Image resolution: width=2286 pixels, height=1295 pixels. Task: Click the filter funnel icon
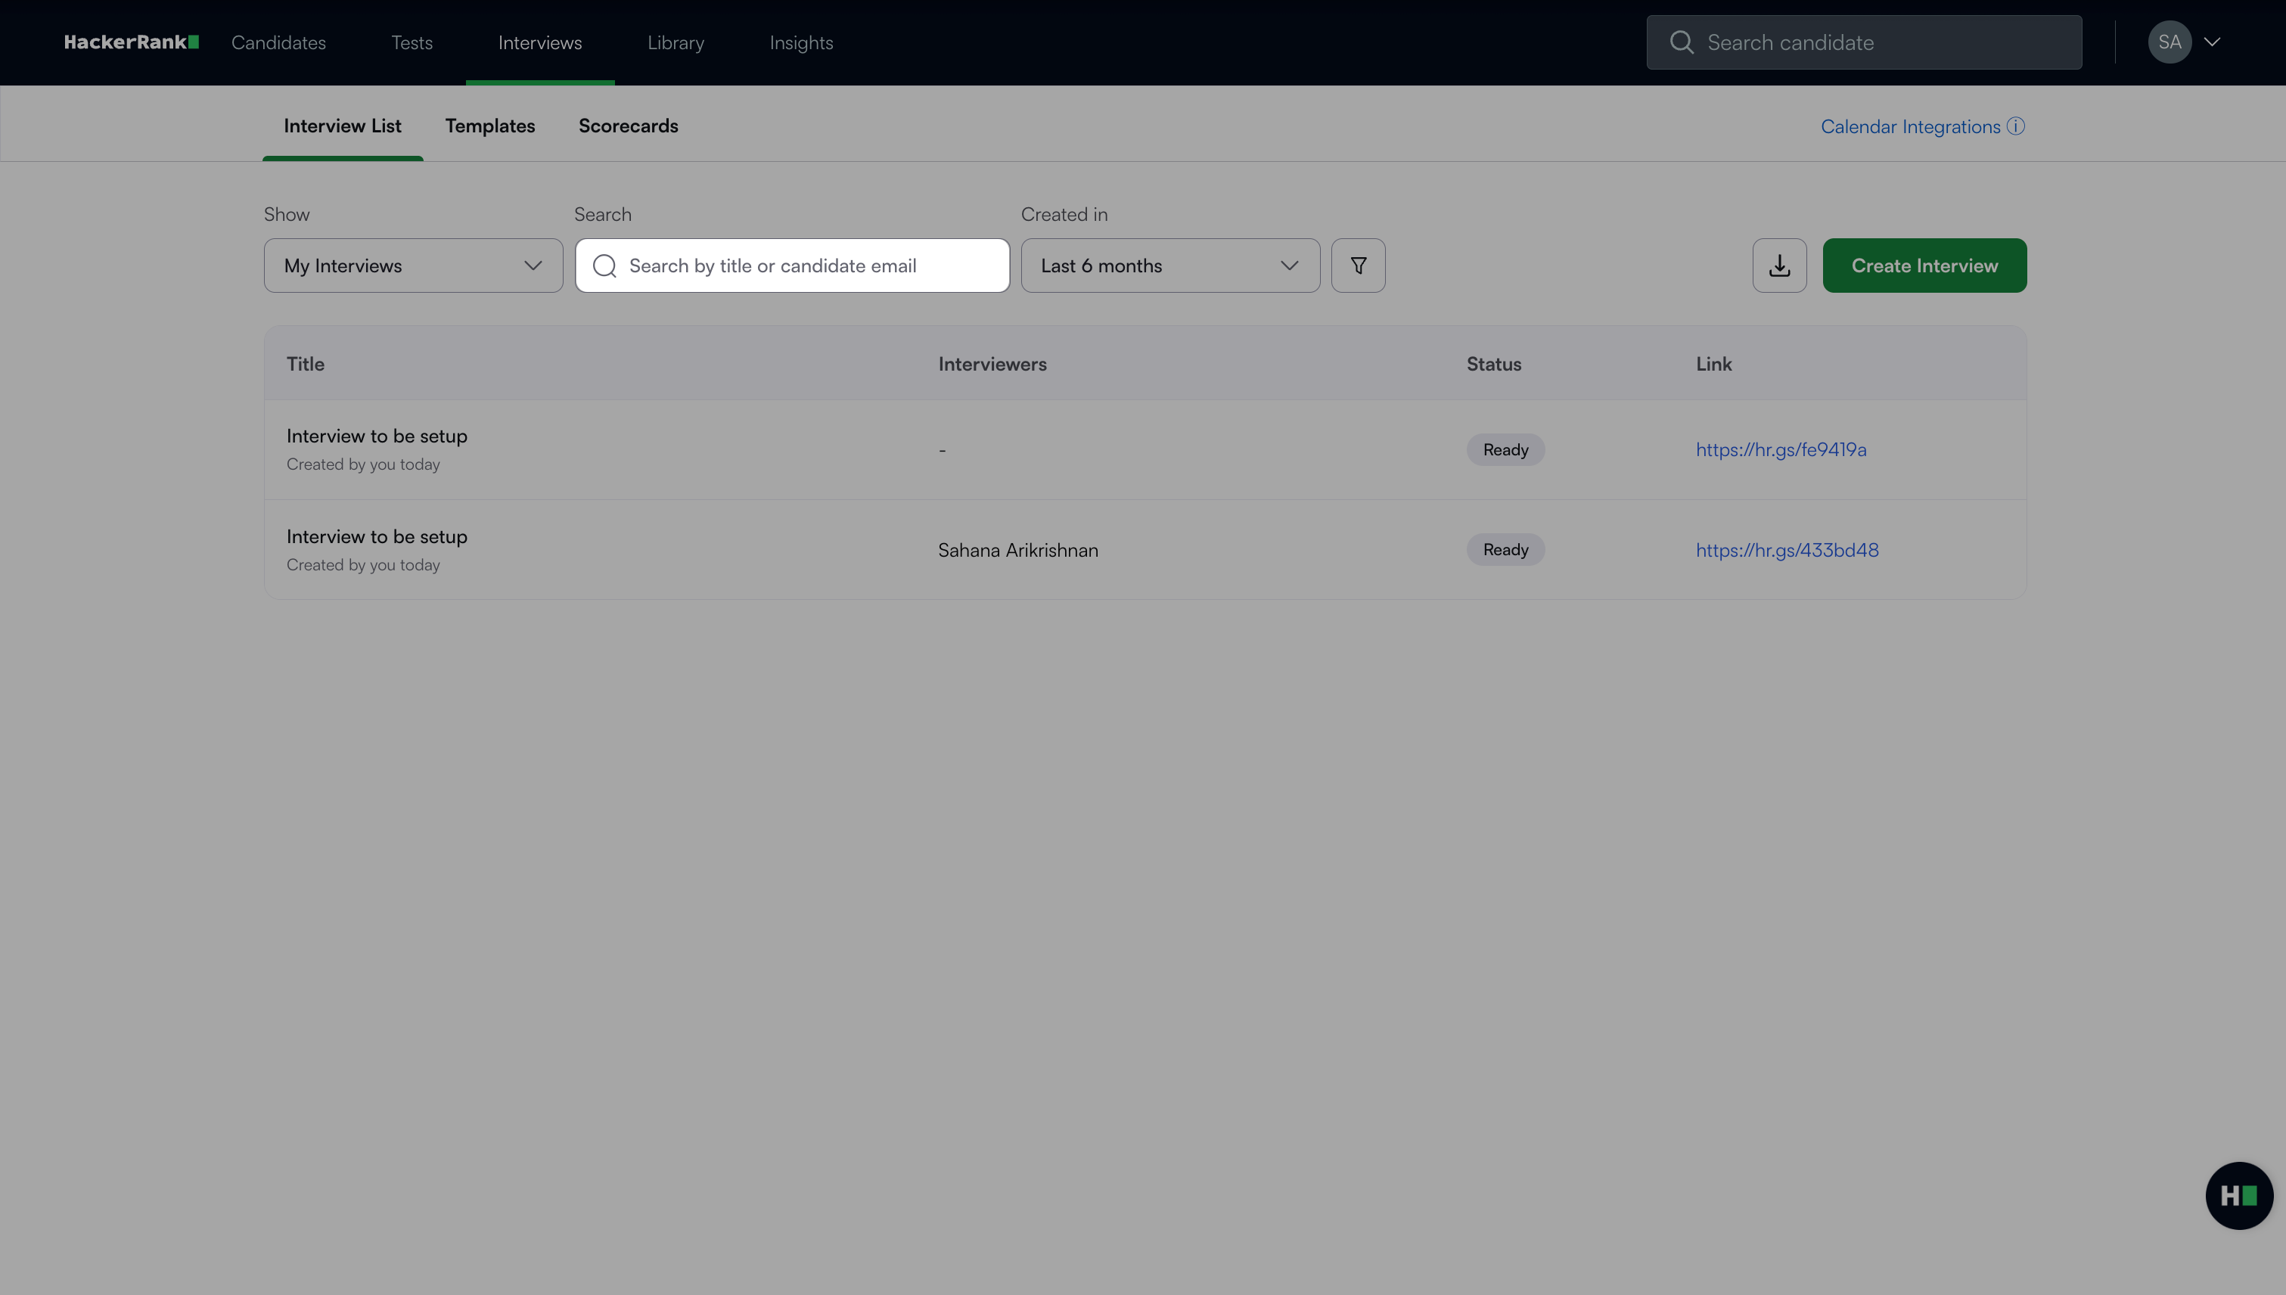[x=1359, y=265]
